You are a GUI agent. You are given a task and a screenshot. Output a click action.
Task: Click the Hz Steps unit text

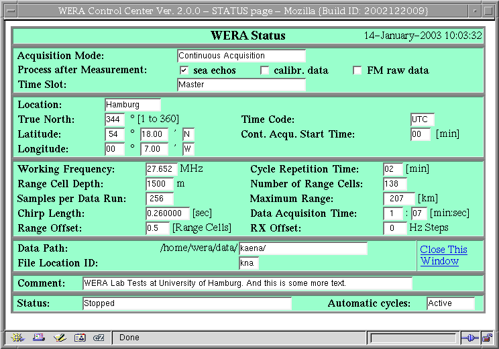click(429, 228)
